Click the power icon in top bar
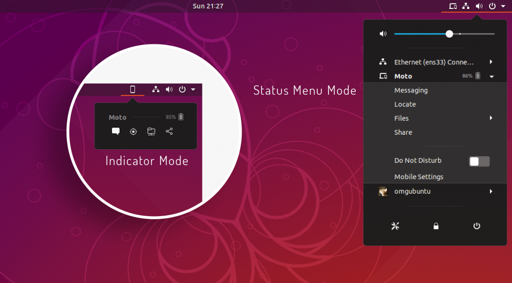 pyautogui.click(x=492, y=6)
